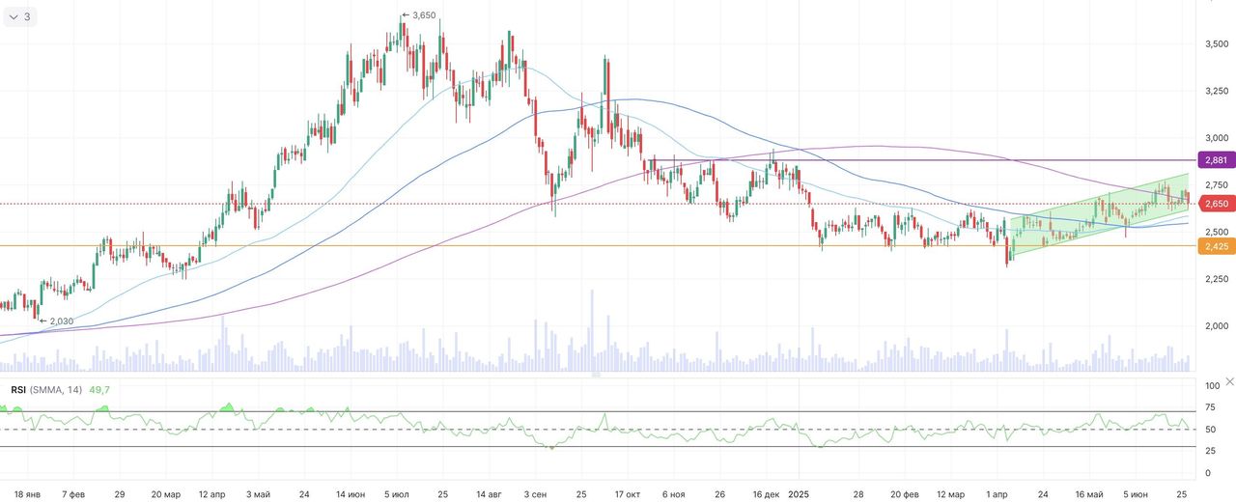Click the 3,650 high price marker

tap(423, 15)
